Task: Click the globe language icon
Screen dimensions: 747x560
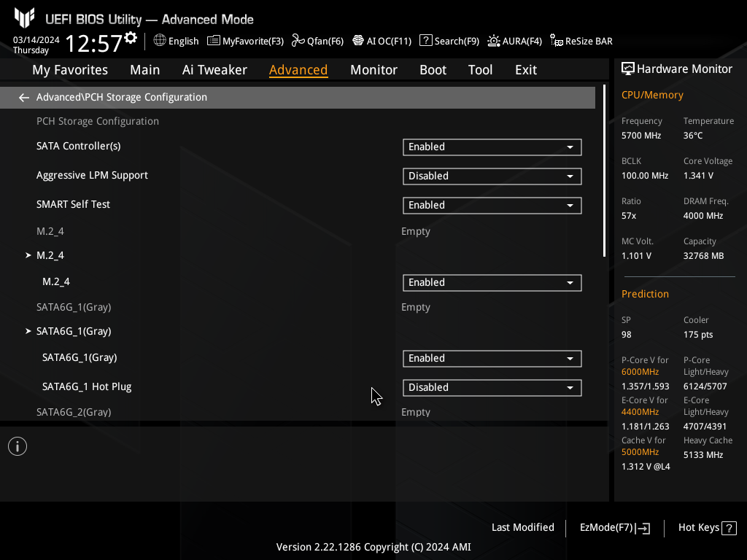Action: [160, 41]
